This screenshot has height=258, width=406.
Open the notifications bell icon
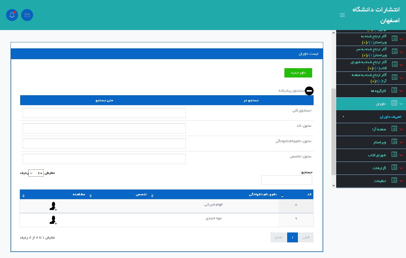pyautogui.click(x=12, y=15)
